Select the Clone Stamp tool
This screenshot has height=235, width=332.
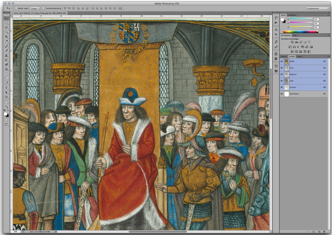(6, 55)
